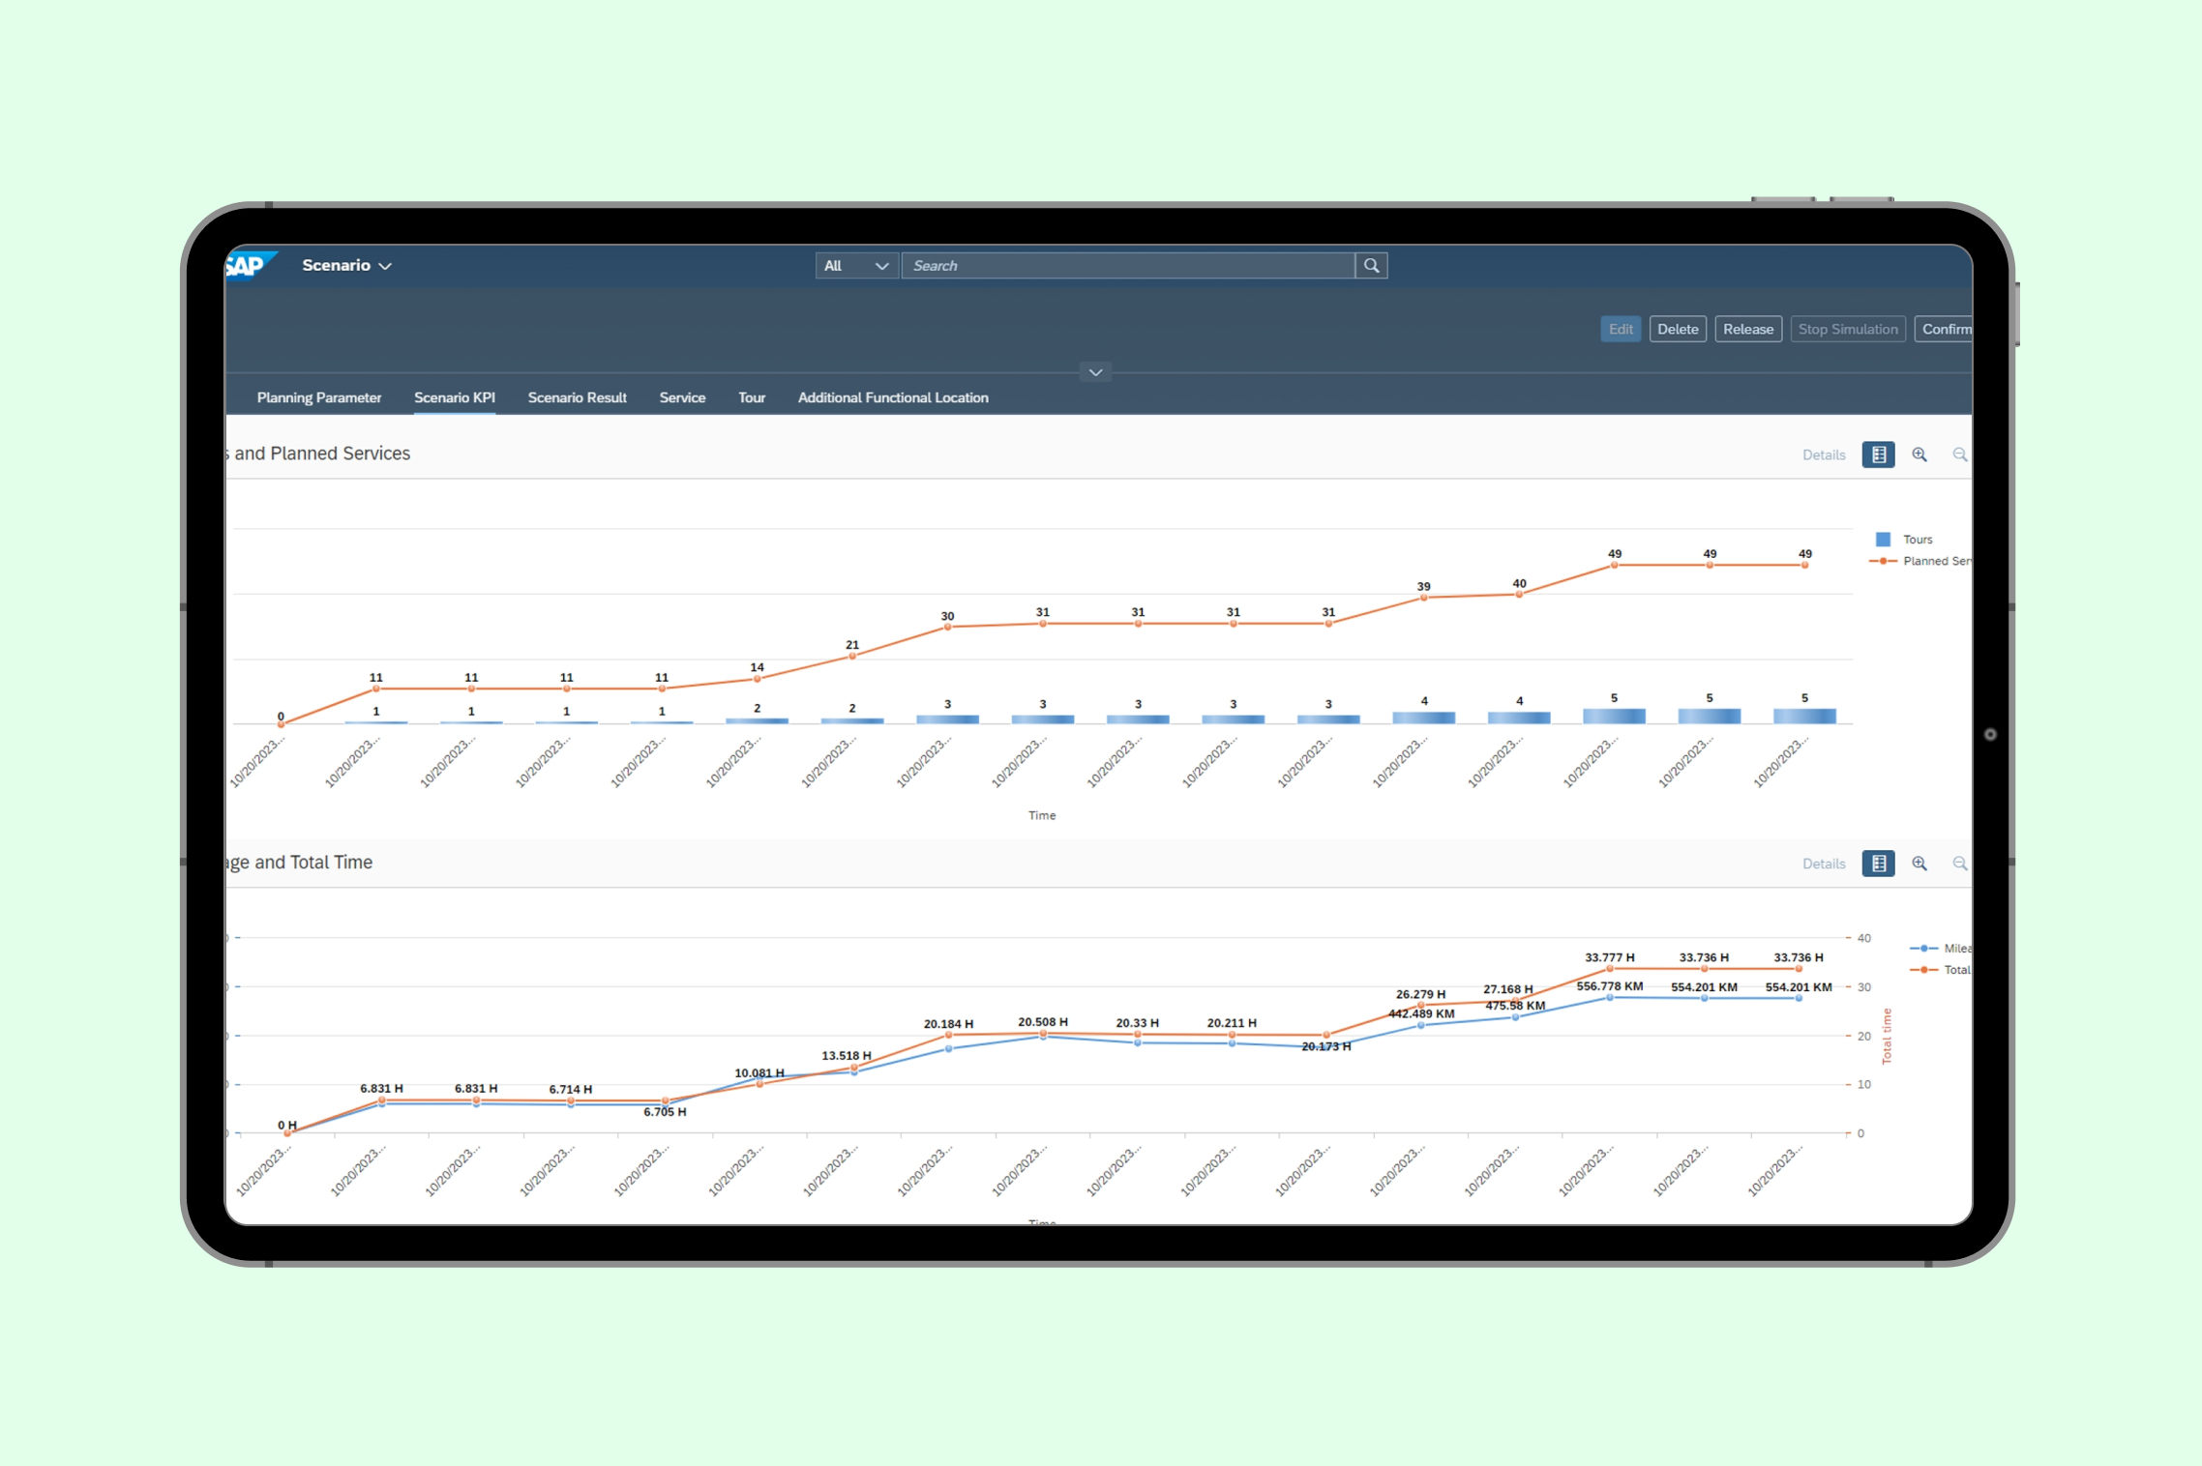Go to Additional Functional Location tab

click(x=893, y=397)
